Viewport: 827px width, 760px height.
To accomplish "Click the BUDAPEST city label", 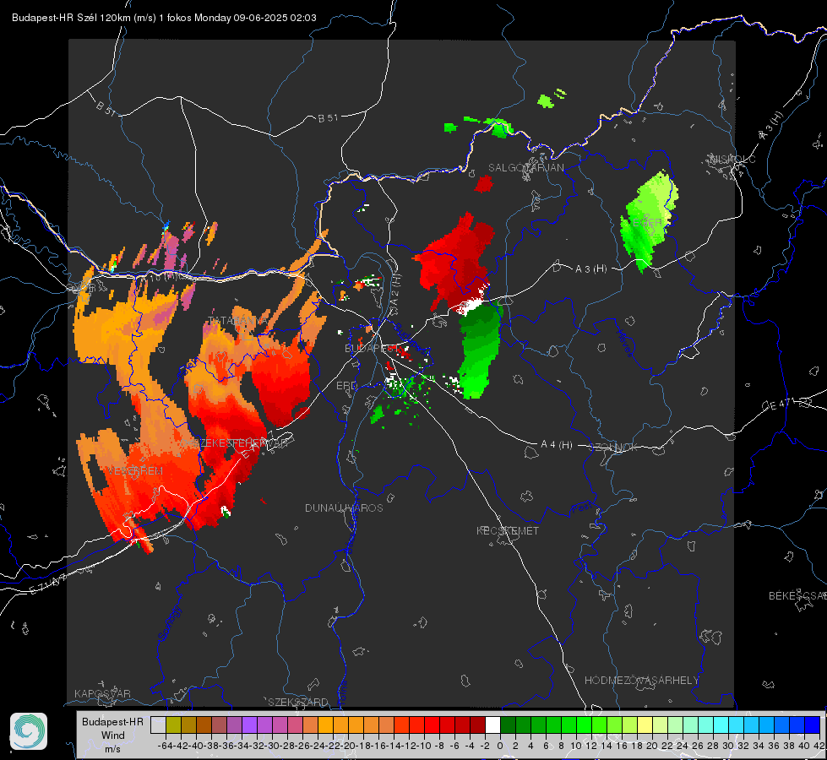I will point(370,348).
